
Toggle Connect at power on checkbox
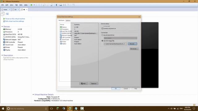click(102, 29)
